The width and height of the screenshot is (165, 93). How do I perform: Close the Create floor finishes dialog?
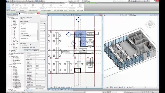(x=38, y=13)
